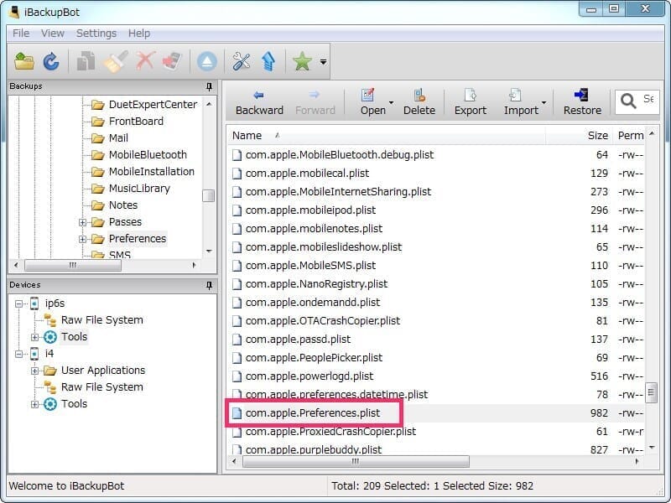
Task: Toggle the magnifier in the search box
Action: coord(630,100)
